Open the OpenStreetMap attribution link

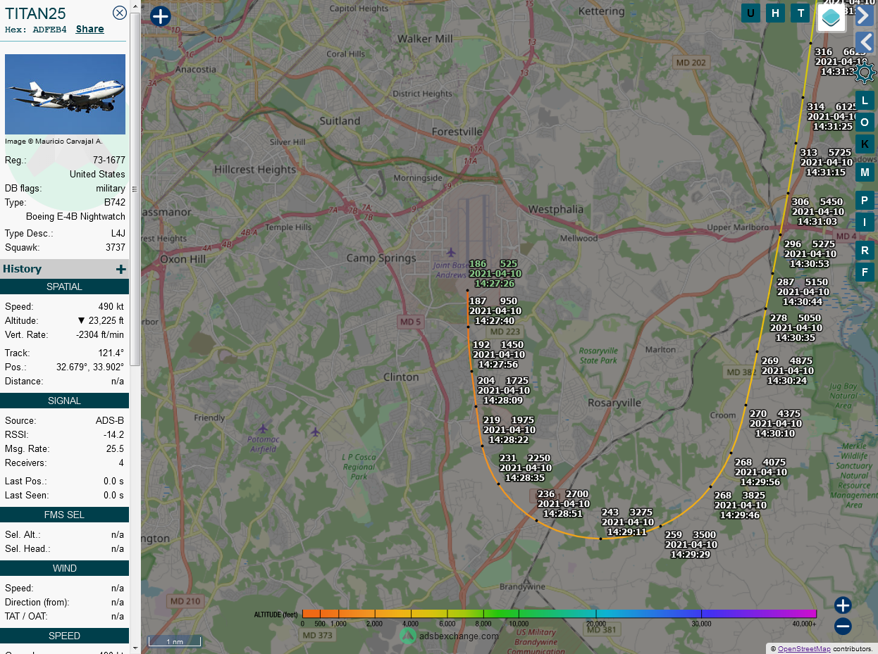[x=804, y=648]
